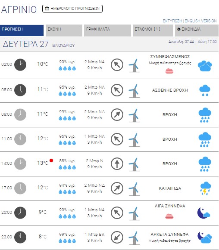
Task: Click the wind turbine icon at 08:00
Action: click(134, 115)
